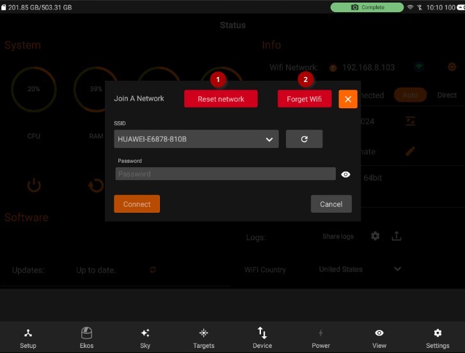The height and width of the screenshot is (353, 465).
Task: Click the Reset network button
Action: click(221, 99)
